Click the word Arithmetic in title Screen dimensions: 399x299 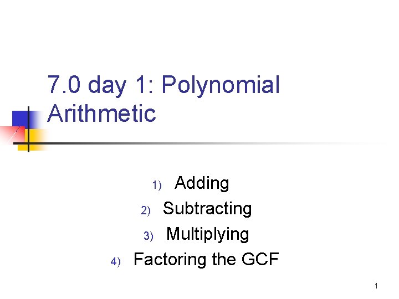(x=101, y=114)
